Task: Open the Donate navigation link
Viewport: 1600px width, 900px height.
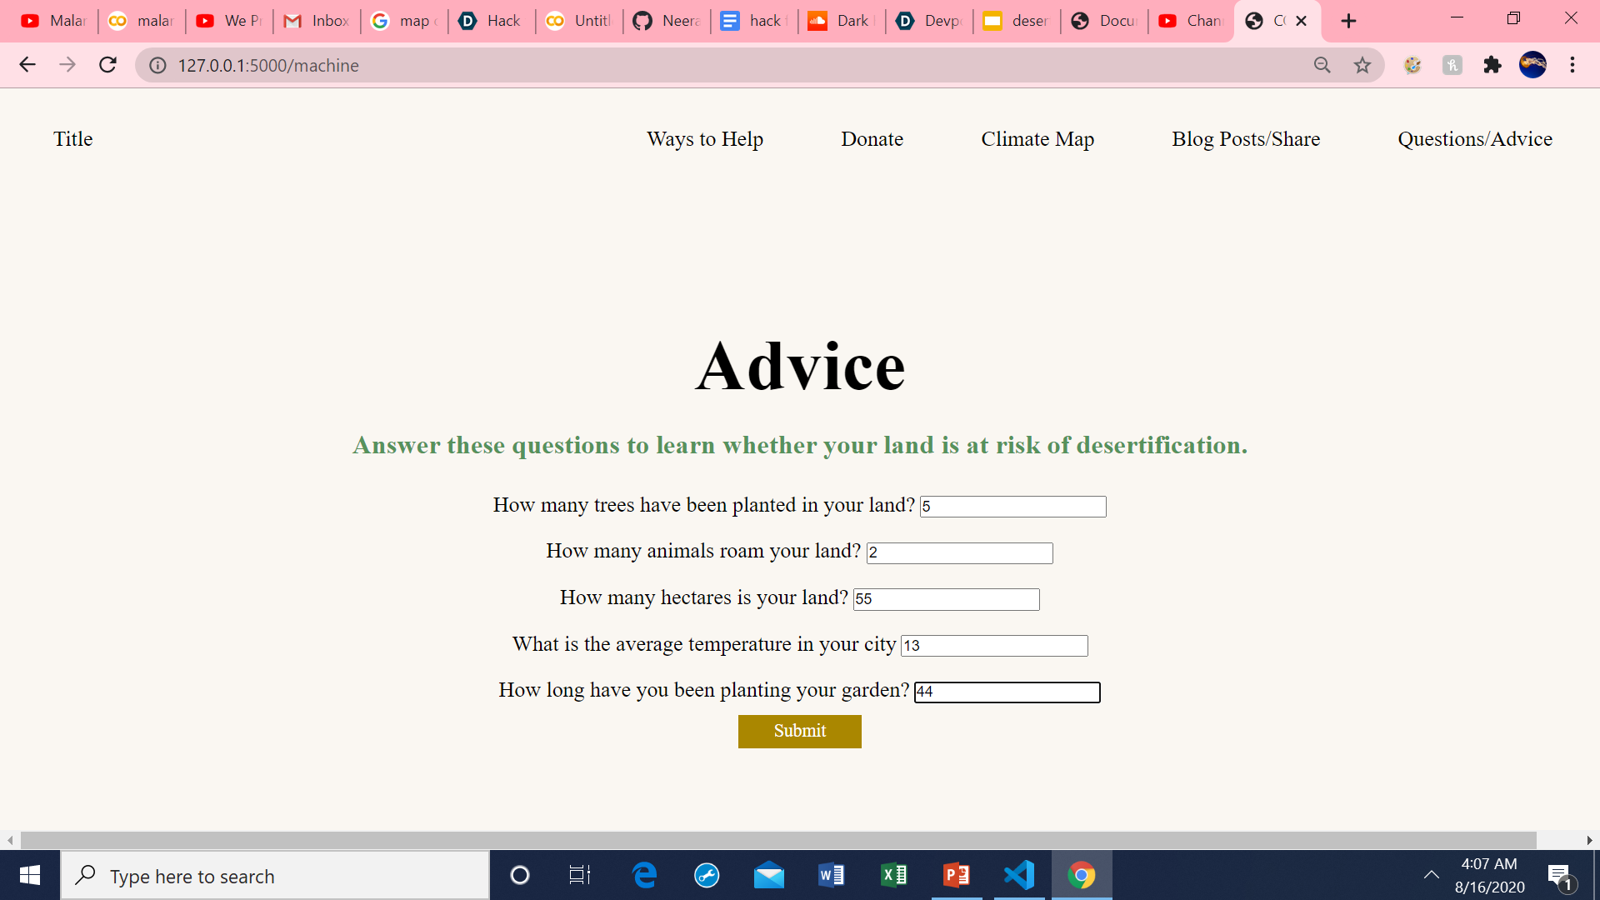Action: click(x=872, y=139)
